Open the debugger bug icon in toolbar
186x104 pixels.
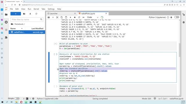coord(171,17)
